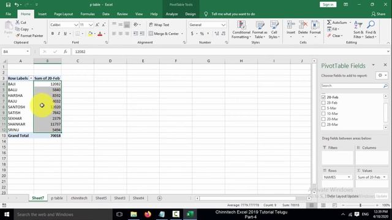Click the Insert Function fx icon
This screenshot has width=392, height=220.
point(66,51)
